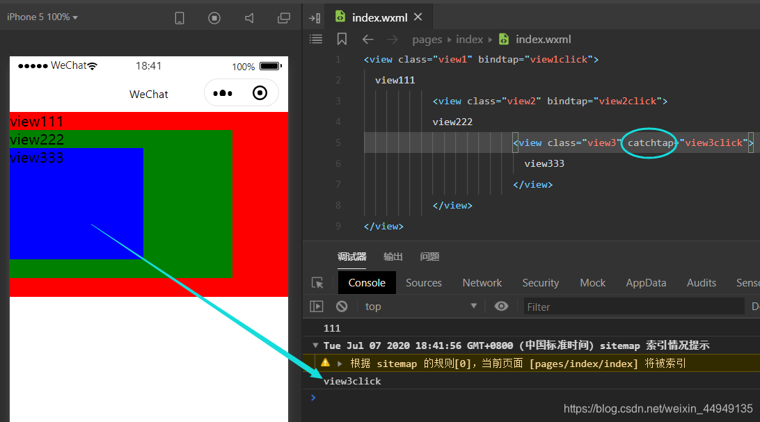Viewport: 760px width, 422px height.
Task: Click the view111 text on code line 2
Action: point(395,81)
